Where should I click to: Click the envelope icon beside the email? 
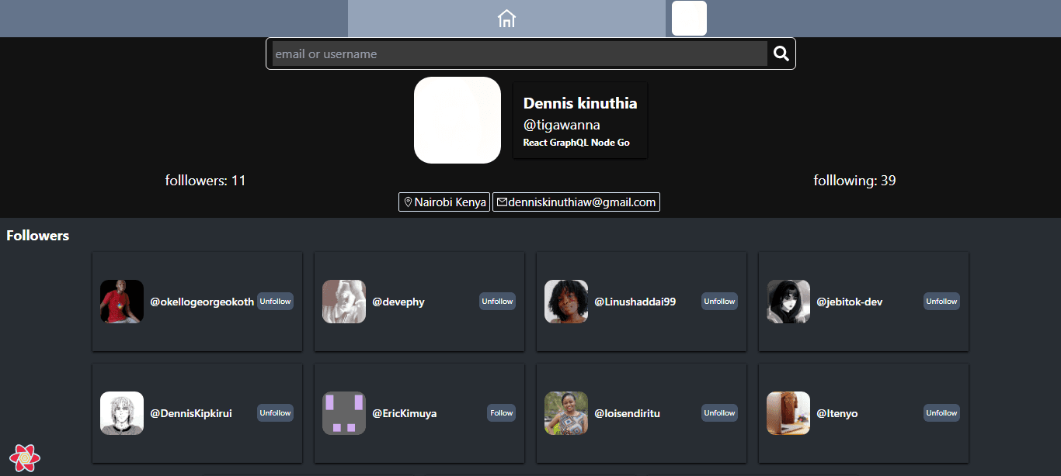click(502, 202)
